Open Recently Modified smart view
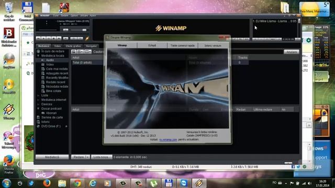The image size is (335, 188). pyautogui.click(x=57, y=78)
